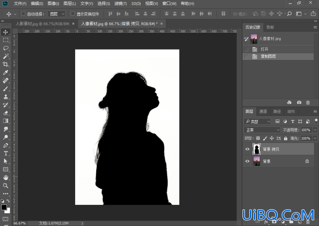The image size is (319, 226).
Task: Select the Dodge tool
Action: [x=5, y=137]
